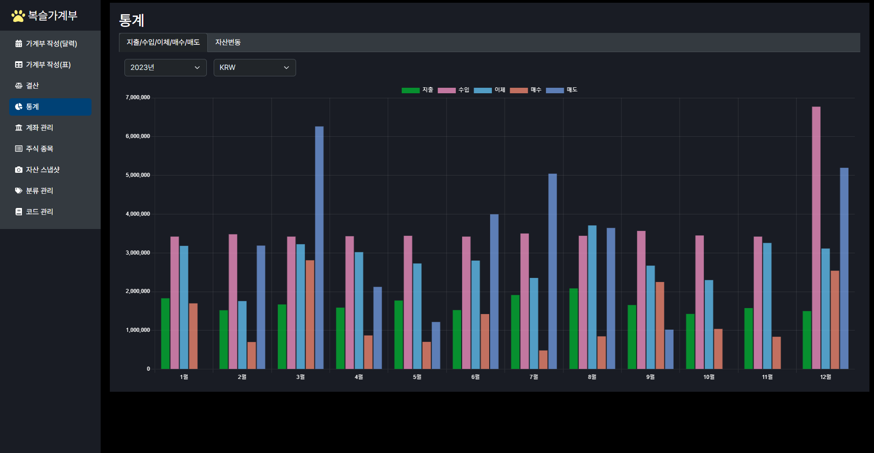
Task: Click the 1월 지출 green bar
Action: coord(165,334)
